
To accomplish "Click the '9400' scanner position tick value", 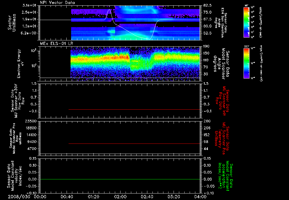I will click(32, 142).
